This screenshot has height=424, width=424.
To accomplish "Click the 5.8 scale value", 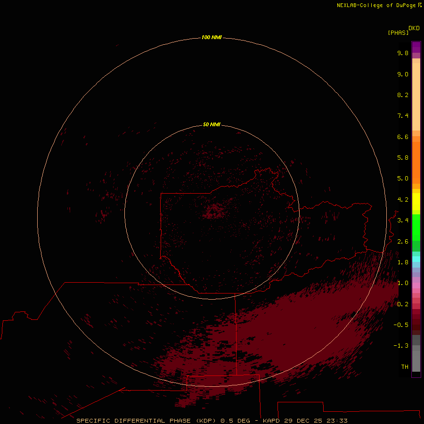I will tap(403, 158).
